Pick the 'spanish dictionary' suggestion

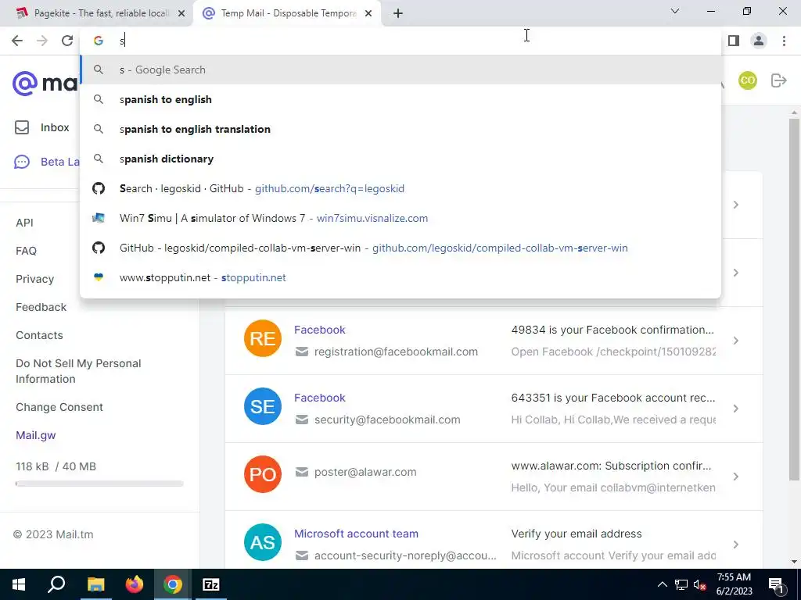[x=400, y=159]
